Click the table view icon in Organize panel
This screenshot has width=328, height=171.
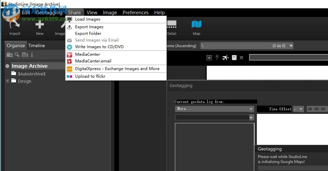pyautogui.click(x=25, y=55)
